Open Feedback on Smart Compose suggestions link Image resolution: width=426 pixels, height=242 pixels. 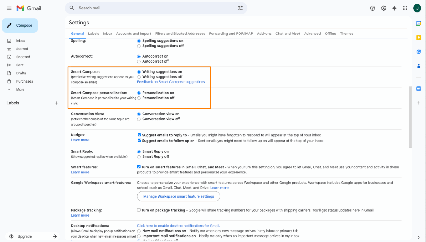point(171,82)
